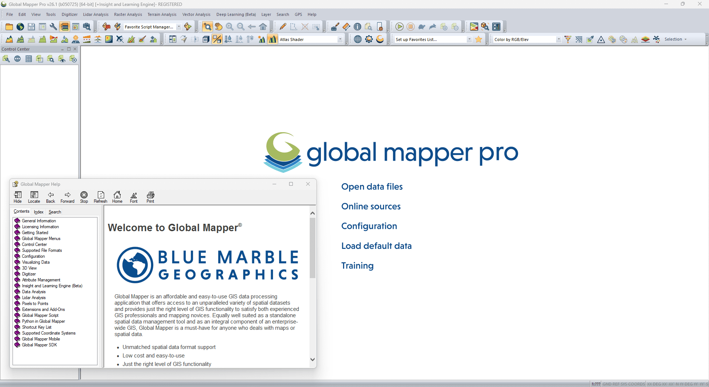709x387 pixels.
Task: Open the Lidar Analysis menu
Action: click(x=96, y=14)
